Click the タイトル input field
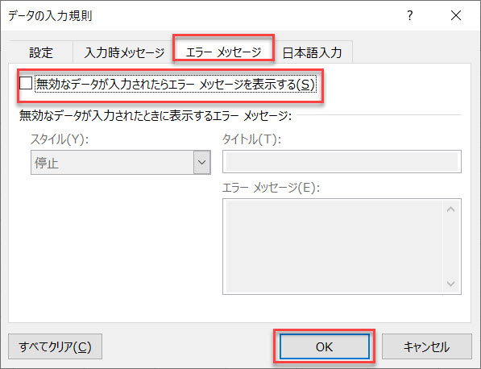481x369 pixels. [x=342, y=161]
